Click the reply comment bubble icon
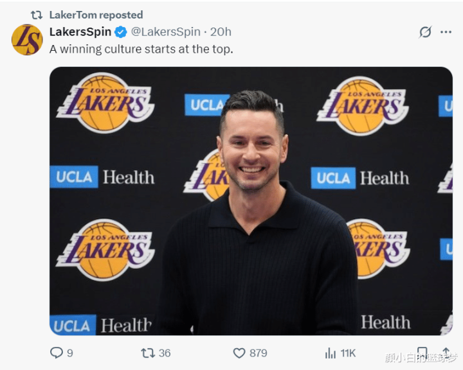The height and width of the screenshot is (370, 463). [57, 353]
